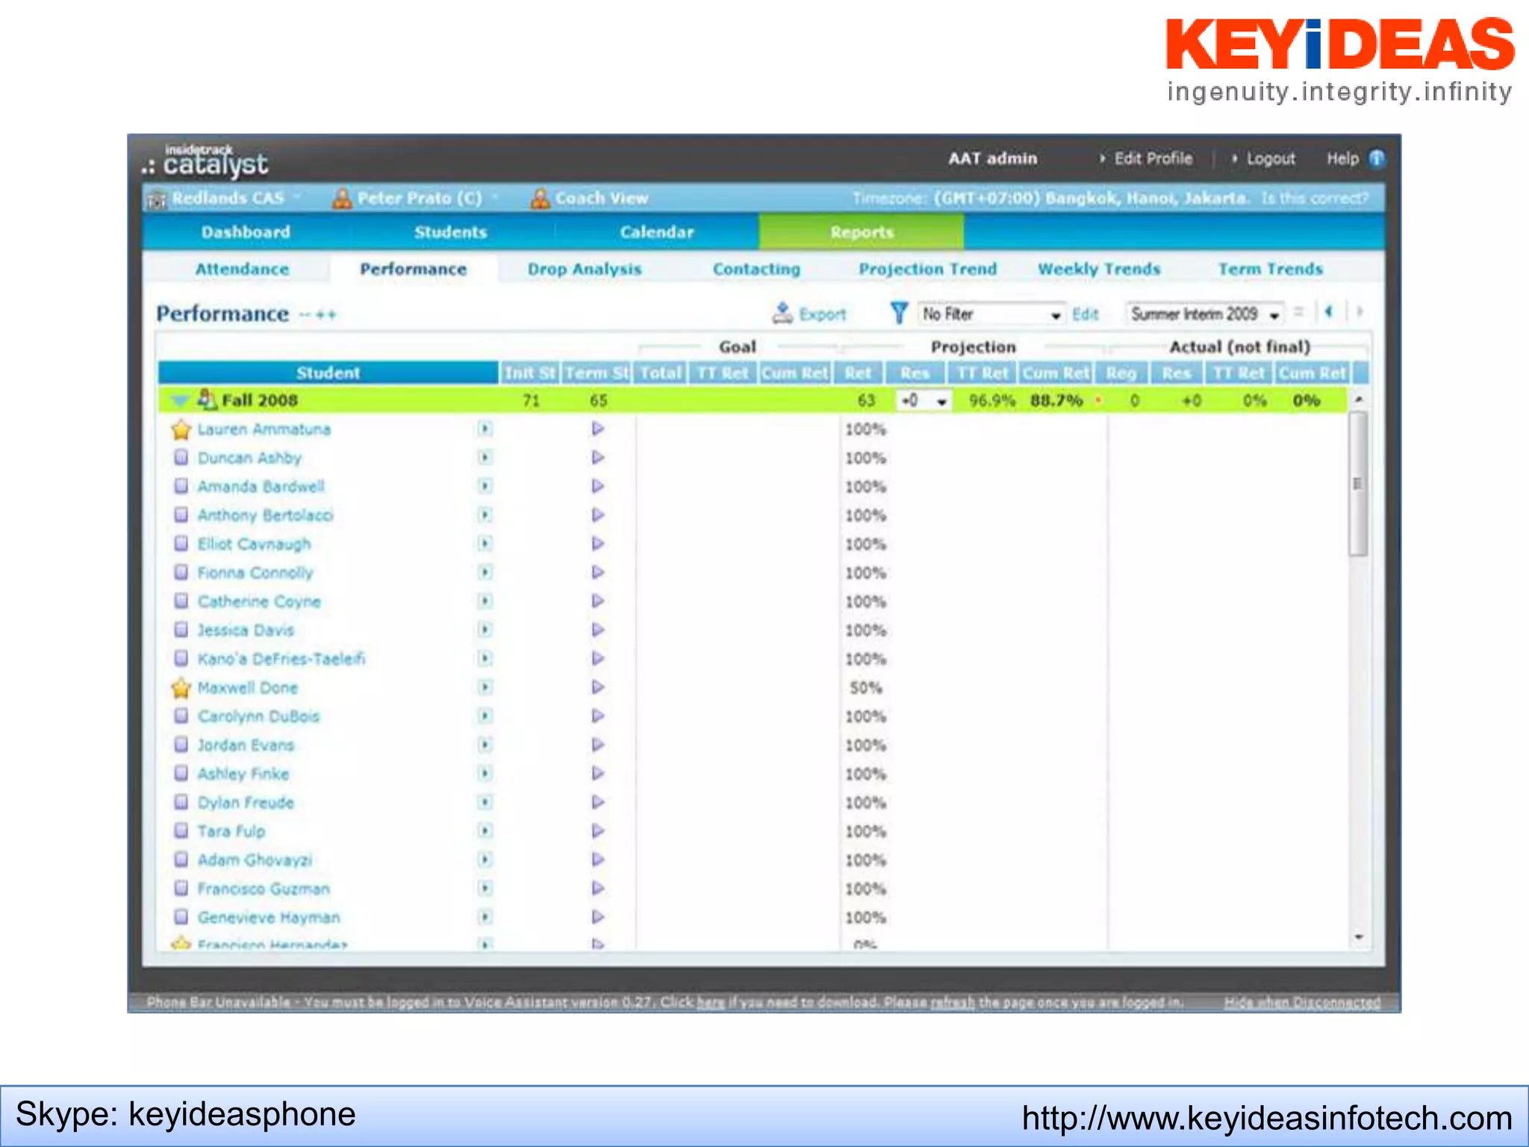Switch to the Students tab

[450, 232]
